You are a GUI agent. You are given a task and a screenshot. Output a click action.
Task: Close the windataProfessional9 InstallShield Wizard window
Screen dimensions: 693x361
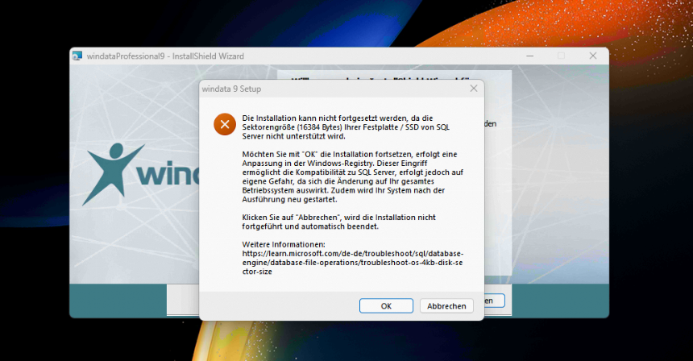(x=592, y=56)
